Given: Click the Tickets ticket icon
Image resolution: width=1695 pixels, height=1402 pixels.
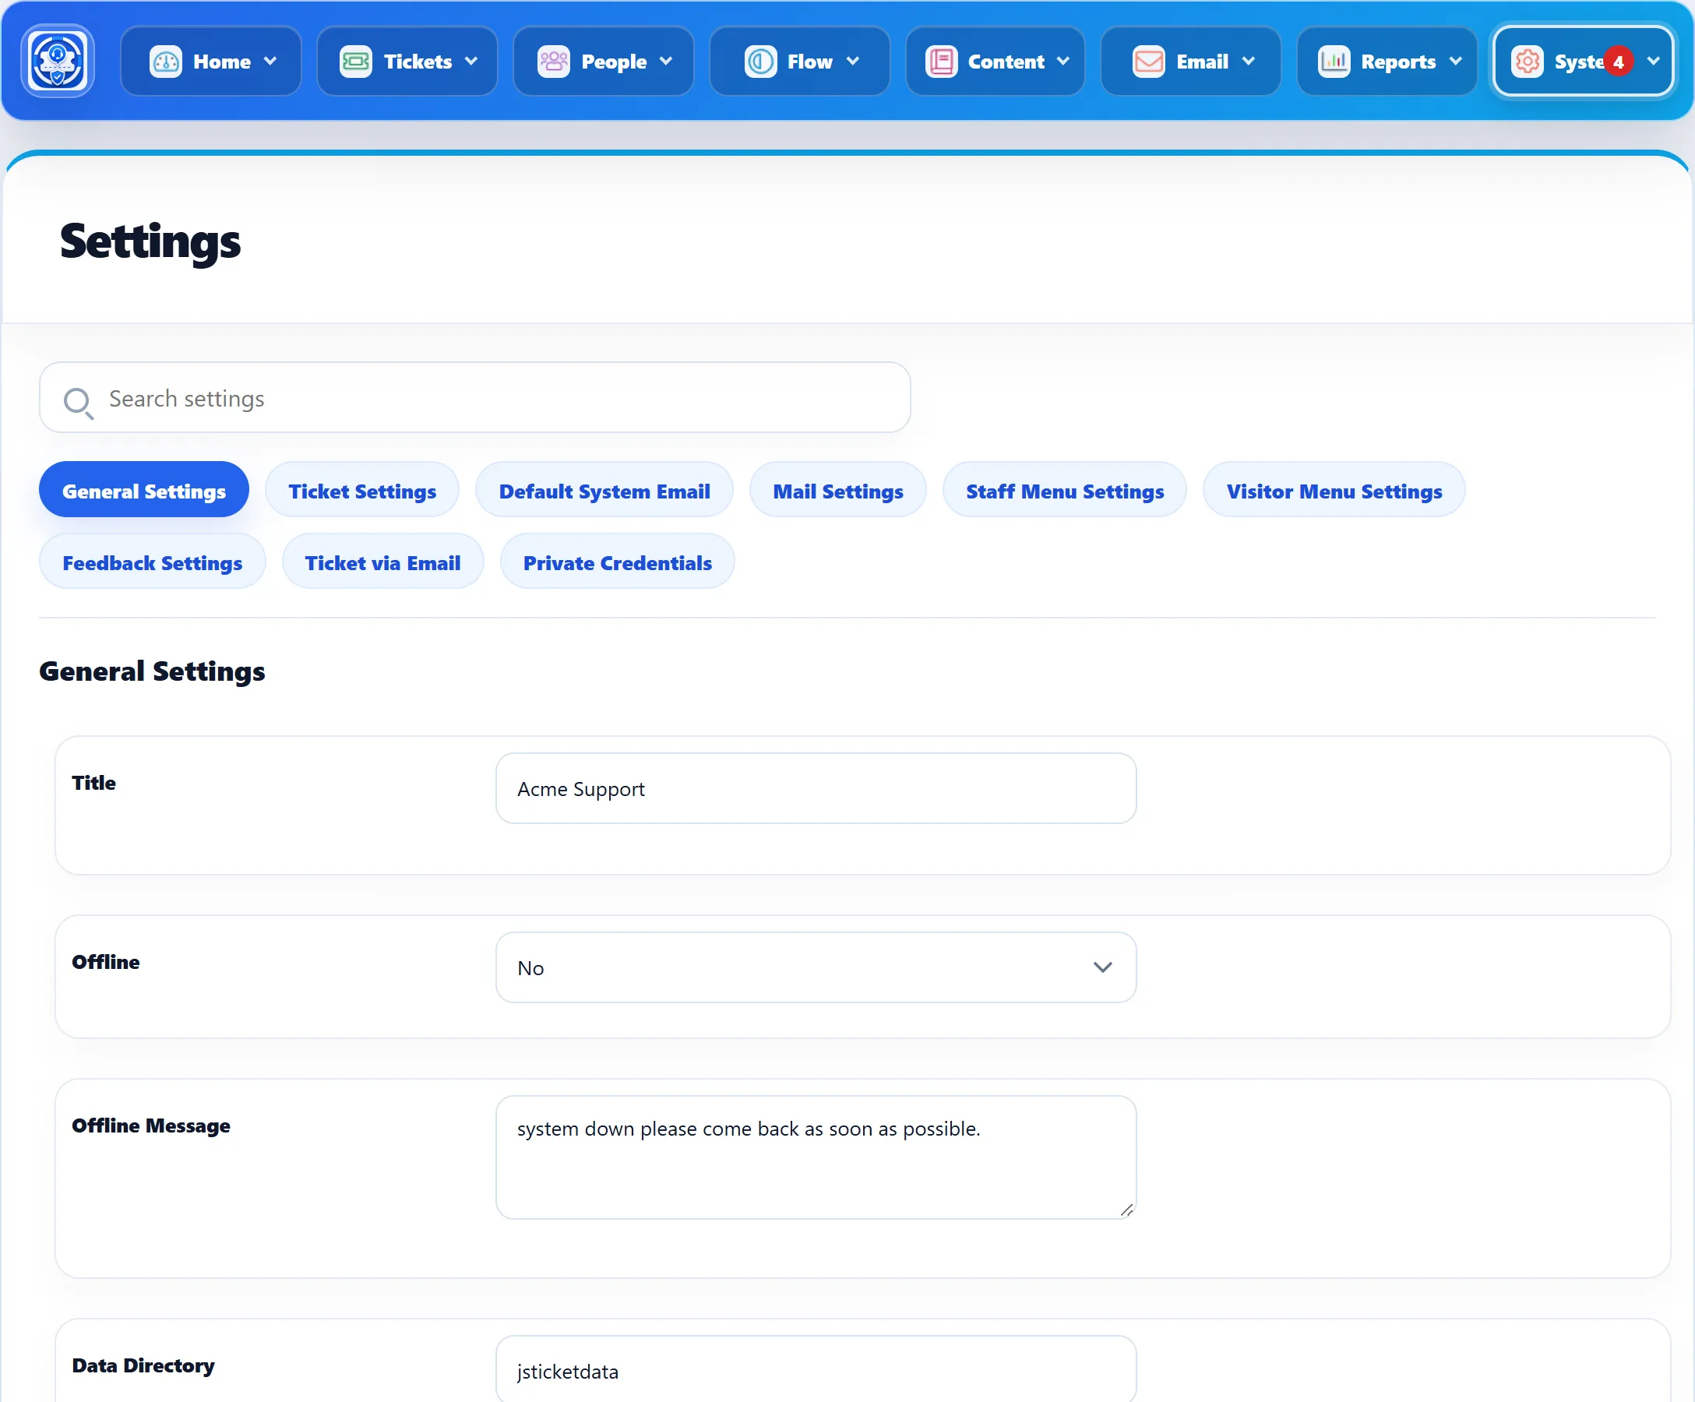Looking at the screenshot, I should (x=355, y=62).
